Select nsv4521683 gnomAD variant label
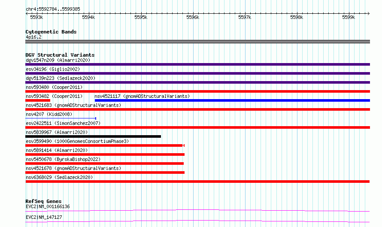382x227 pixels. 73,105
